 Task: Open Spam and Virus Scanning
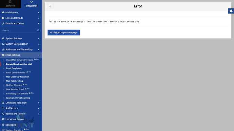[x=18, y=98]
